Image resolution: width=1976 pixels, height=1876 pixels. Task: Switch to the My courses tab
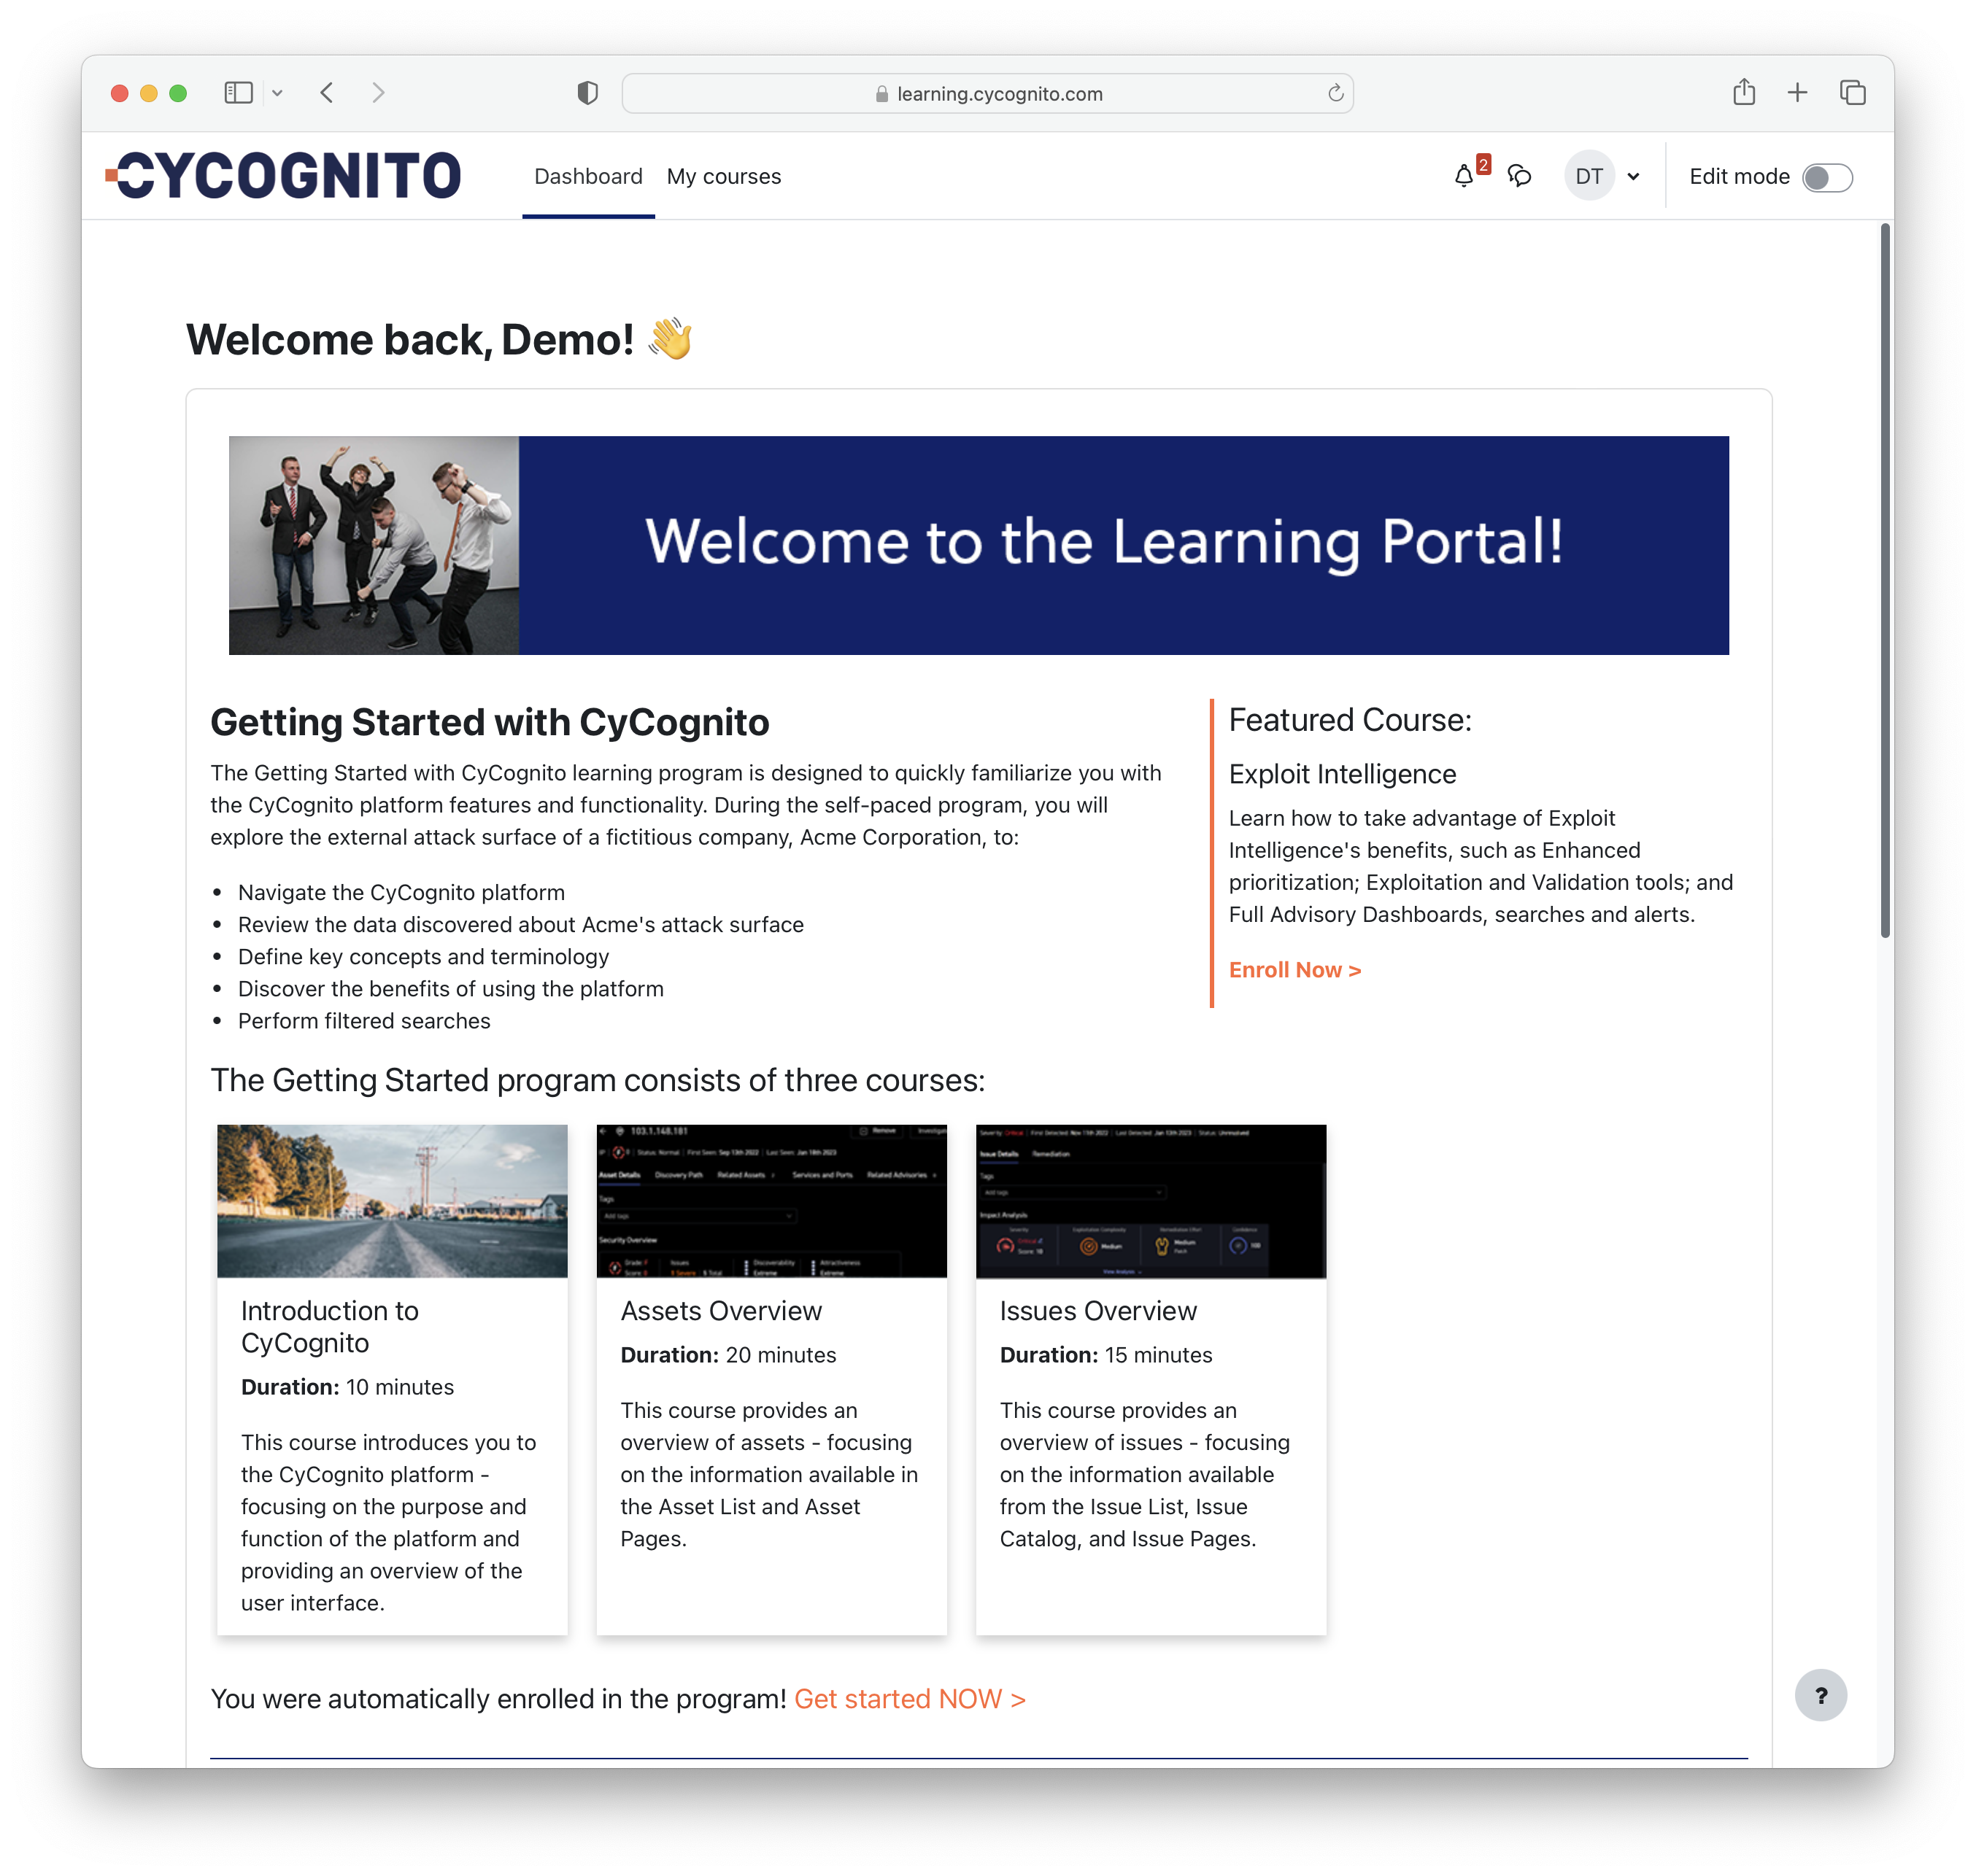click(x=723, y=177)
